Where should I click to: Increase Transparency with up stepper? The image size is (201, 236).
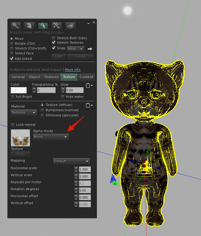click(x=34, y=89)
